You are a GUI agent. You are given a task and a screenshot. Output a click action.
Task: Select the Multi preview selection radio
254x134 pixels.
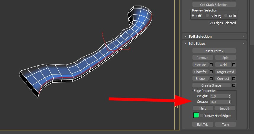[226, 16]
